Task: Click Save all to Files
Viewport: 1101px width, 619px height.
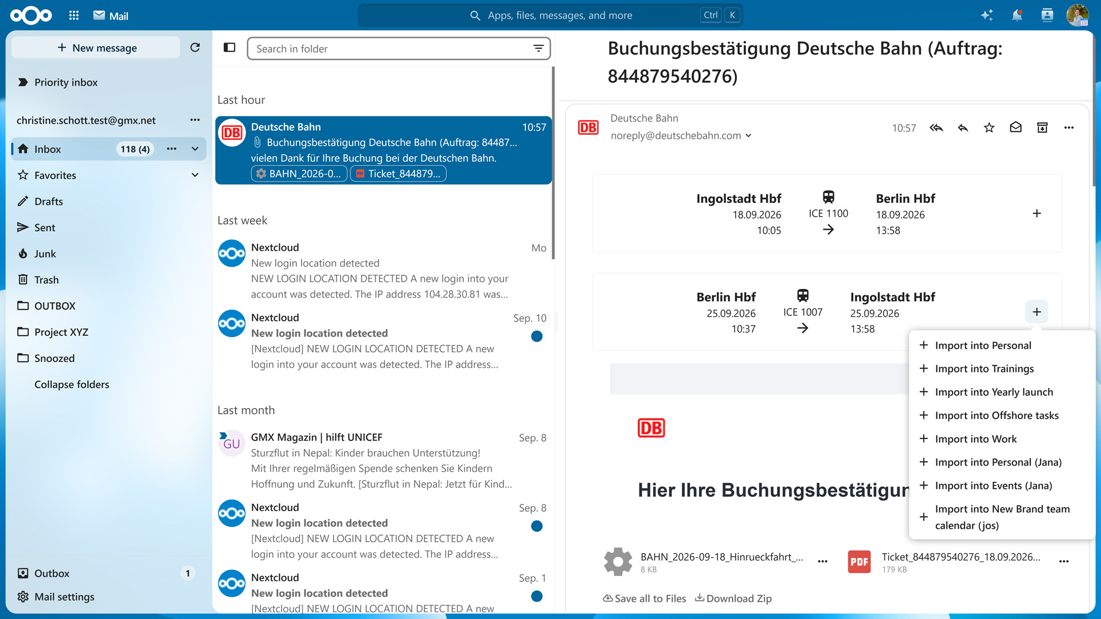Action: [x=645, y=598]
